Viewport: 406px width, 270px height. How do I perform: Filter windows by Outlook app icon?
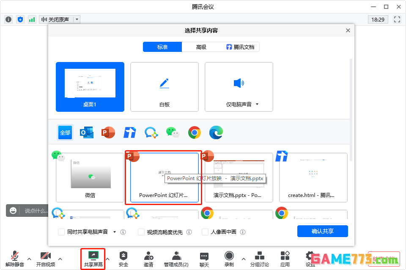(86, 132)
